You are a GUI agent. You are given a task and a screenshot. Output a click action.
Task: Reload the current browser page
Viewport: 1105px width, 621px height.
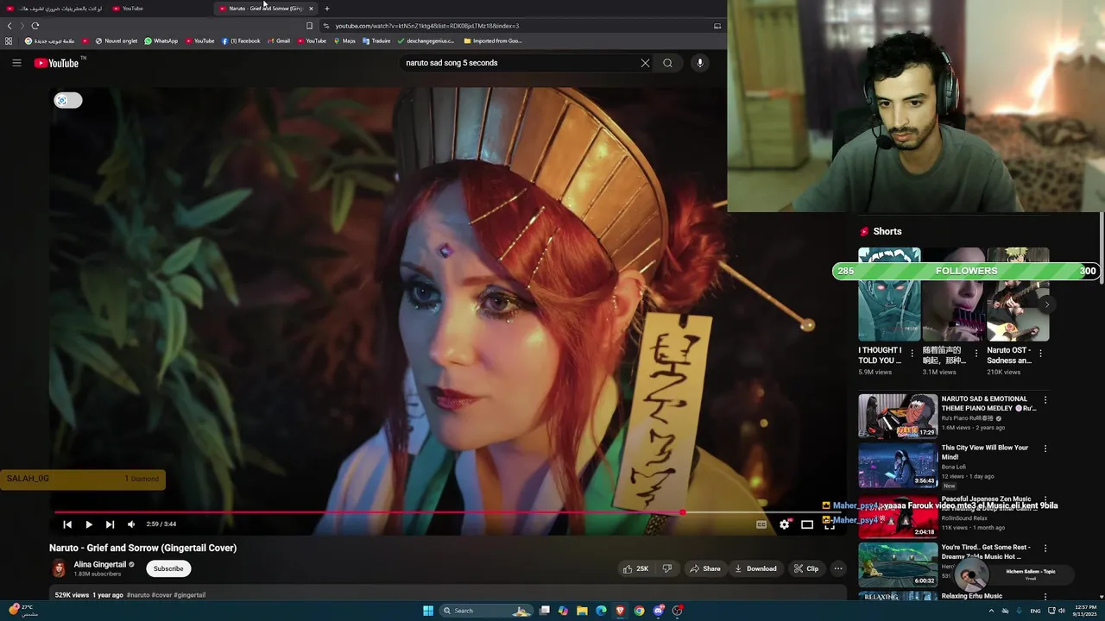pos(35,26)
